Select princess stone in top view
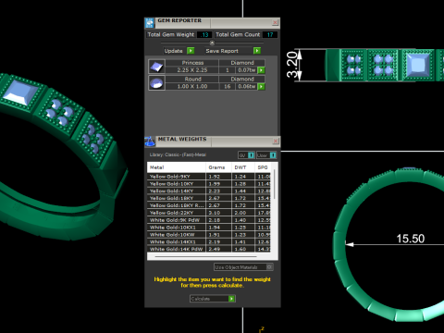Image resolution: width=444 pixels, height=333 pixels. coord(417,65)
